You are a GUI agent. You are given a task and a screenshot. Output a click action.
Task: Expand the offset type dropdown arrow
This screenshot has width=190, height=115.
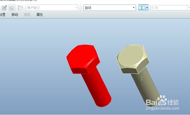(147, 8)
